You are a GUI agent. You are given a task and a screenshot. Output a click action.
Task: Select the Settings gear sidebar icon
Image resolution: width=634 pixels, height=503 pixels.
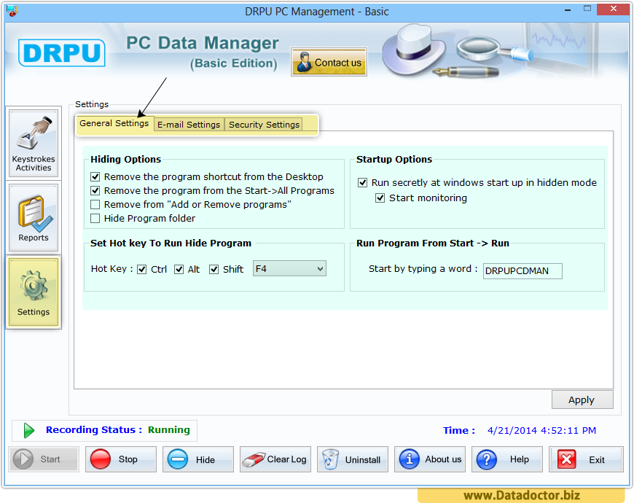[x=34, y=292]
